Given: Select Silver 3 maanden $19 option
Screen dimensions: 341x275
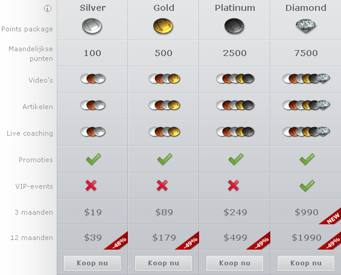Looking at the screenshot, I should (75, 212).
